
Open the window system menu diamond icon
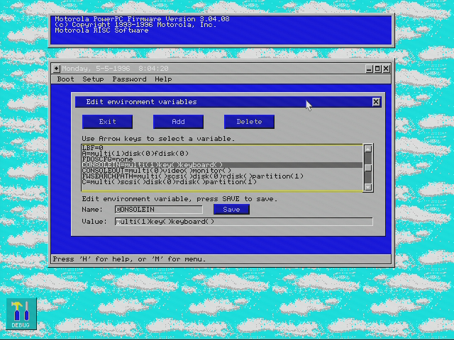pyautogui.click(x=57, y=69)
